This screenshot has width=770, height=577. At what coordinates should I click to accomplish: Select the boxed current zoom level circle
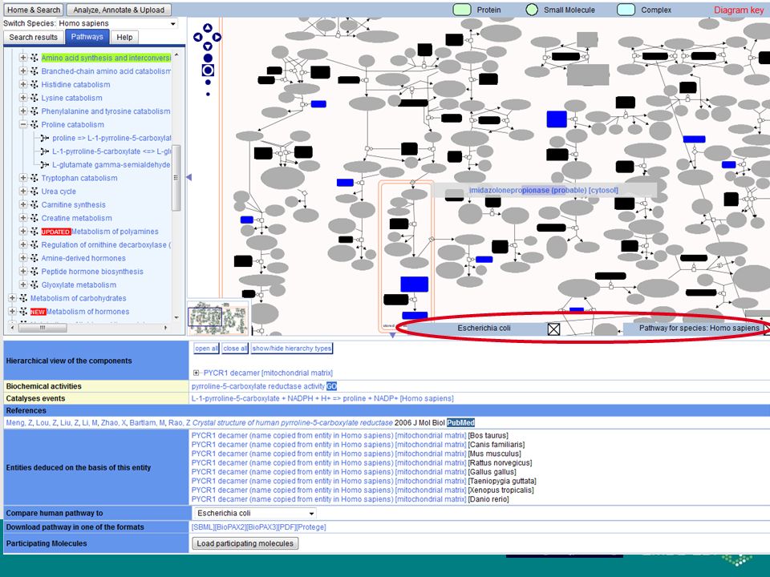coord(208,71)
